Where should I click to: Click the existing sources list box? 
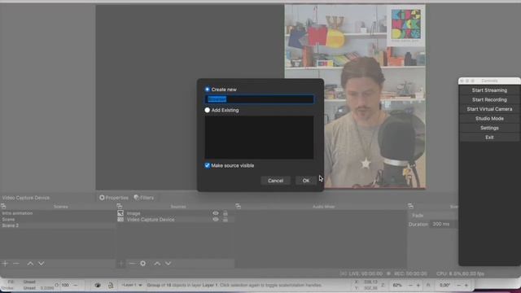point(259,138)
